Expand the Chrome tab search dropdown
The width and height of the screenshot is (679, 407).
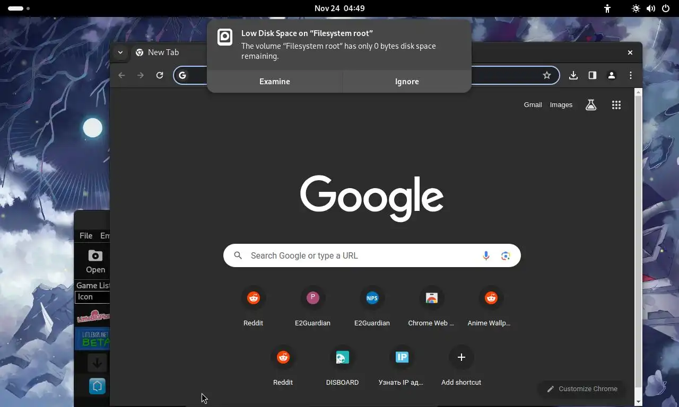coord(120,52)
